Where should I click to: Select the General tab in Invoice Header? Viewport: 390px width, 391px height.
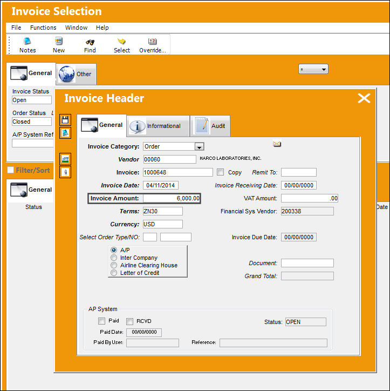(102, 125)
